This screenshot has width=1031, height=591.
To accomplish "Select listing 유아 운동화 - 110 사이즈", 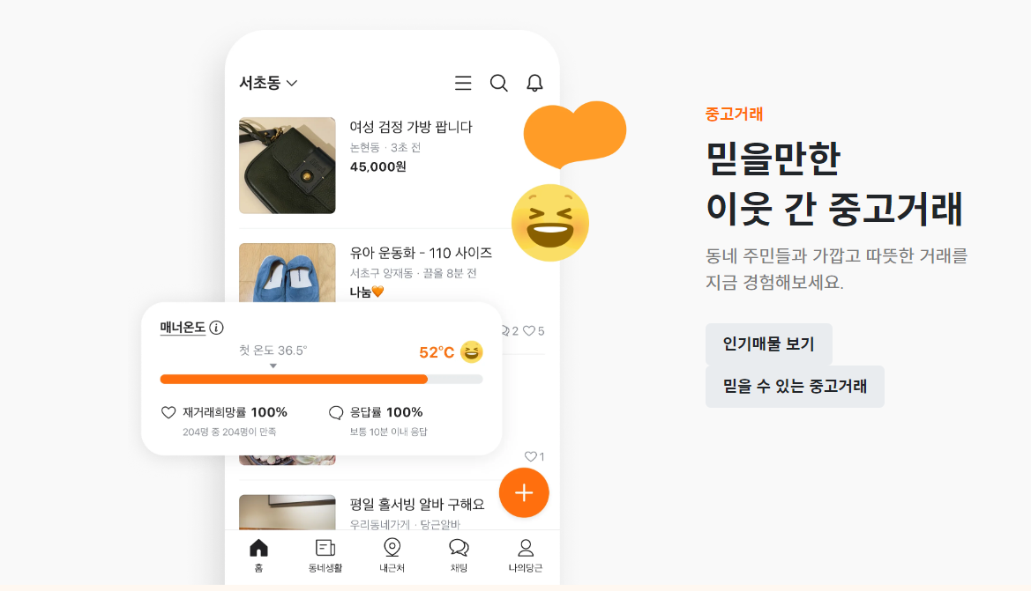I will point(421,253).
